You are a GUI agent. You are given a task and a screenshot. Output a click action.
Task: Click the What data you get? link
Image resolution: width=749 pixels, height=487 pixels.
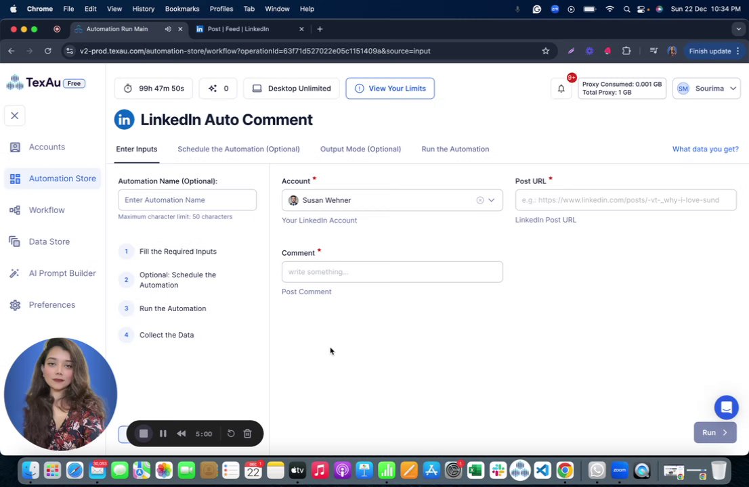[x=705, y=149]
